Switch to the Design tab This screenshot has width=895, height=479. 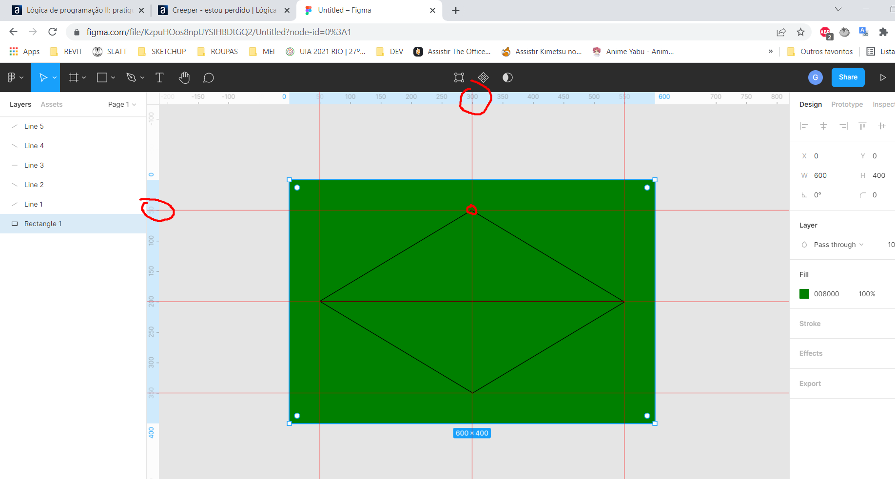(811, 104)
